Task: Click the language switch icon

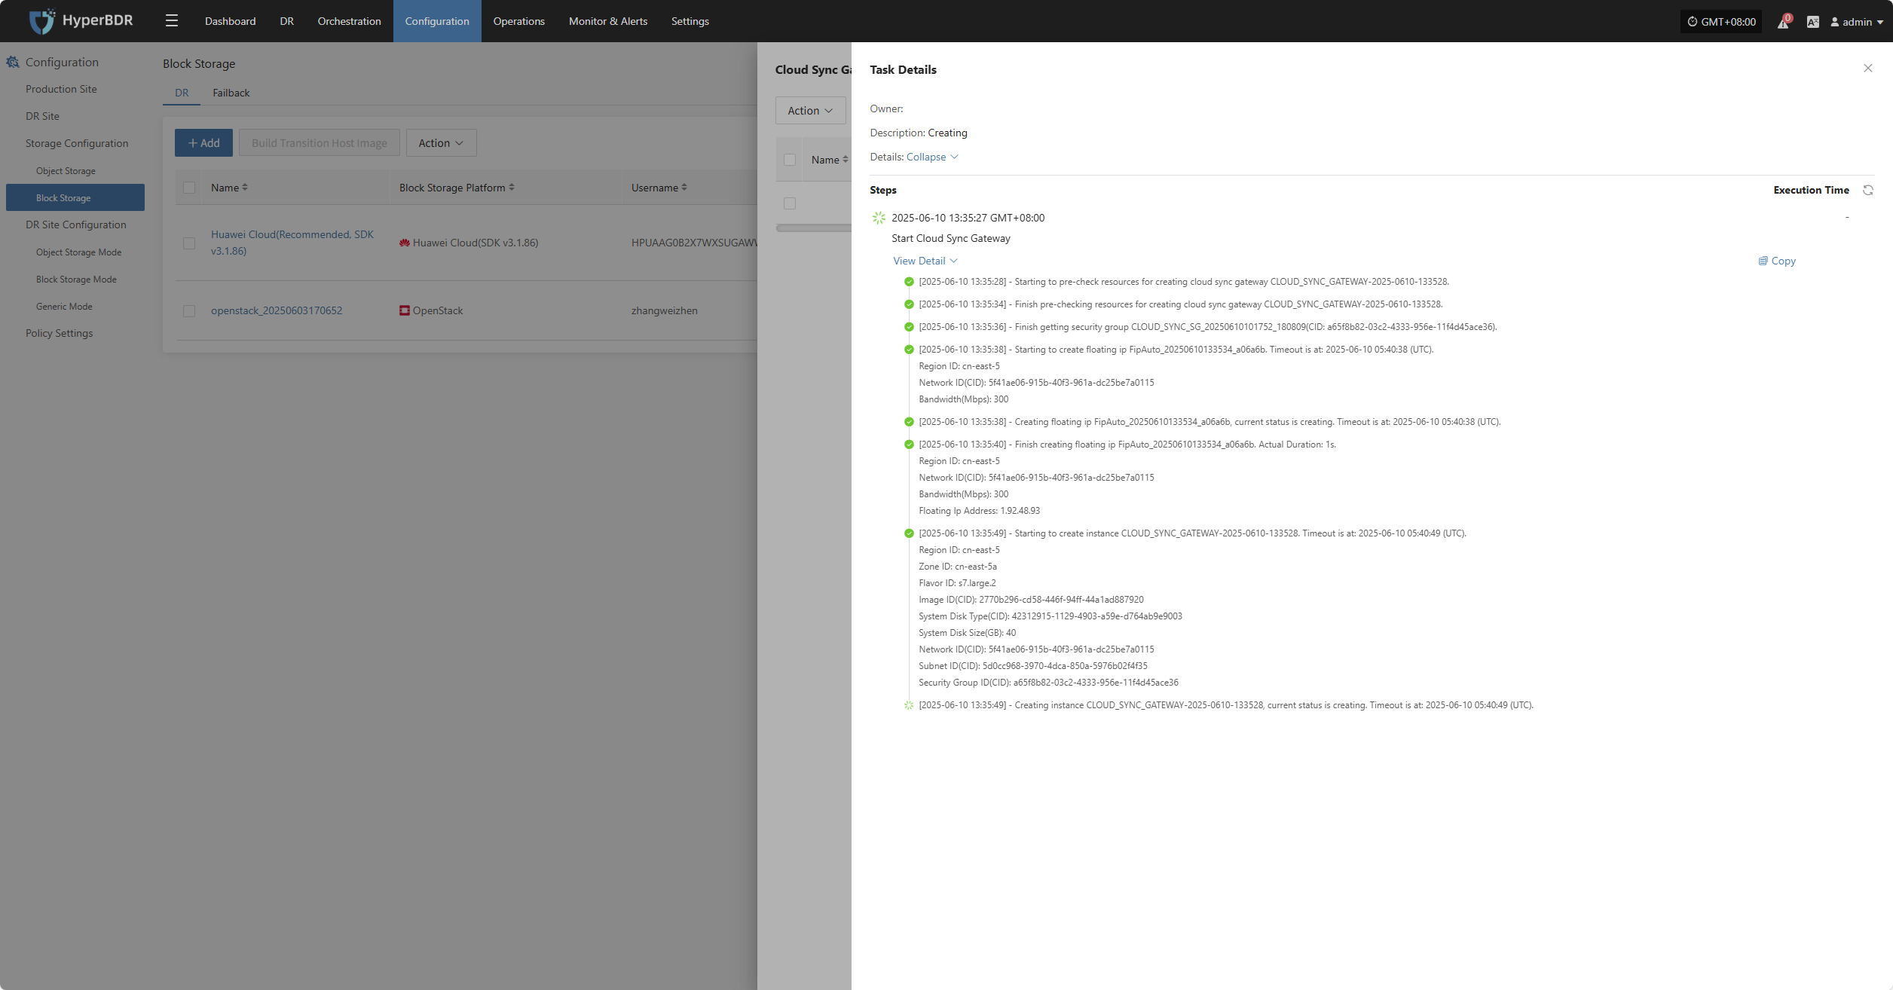Action: (x=1813, y=22)
